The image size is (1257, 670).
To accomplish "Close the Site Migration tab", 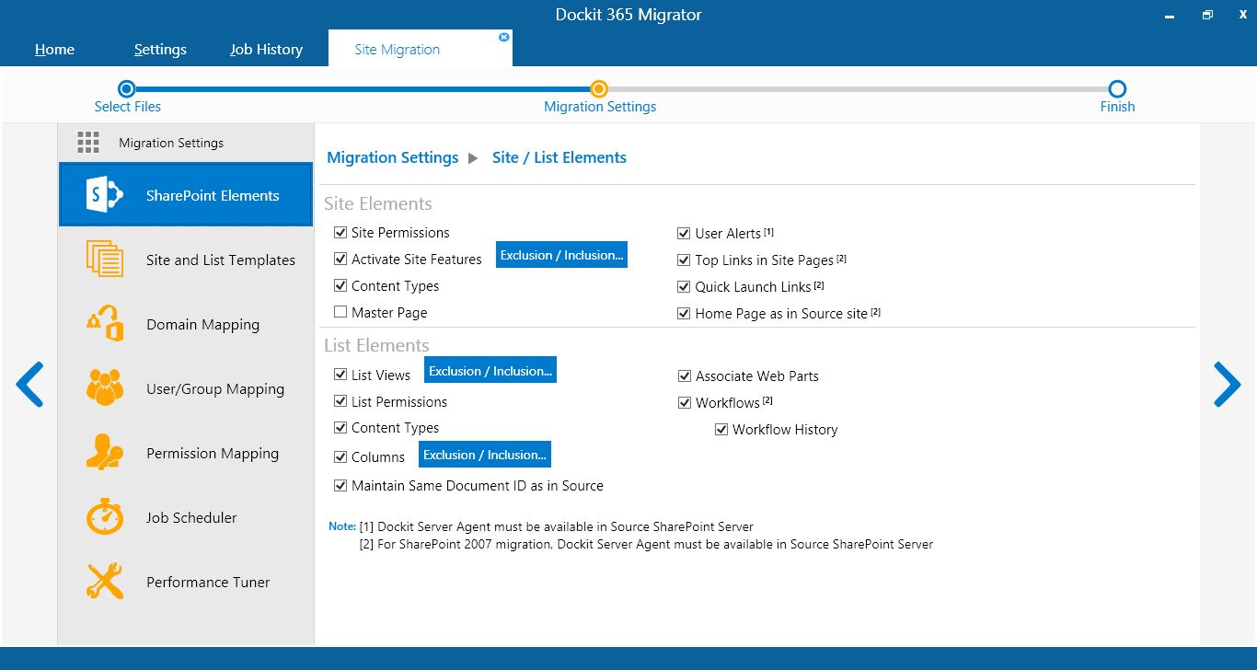I will (503, 37).
